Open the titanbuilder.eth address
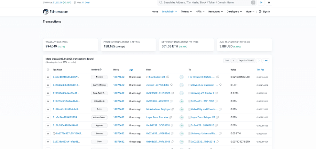The height and width of the screenshot is (149, 316). (157, 77)
